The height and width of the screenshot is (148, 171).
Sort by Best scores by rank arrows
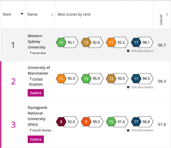coord(149,14)
